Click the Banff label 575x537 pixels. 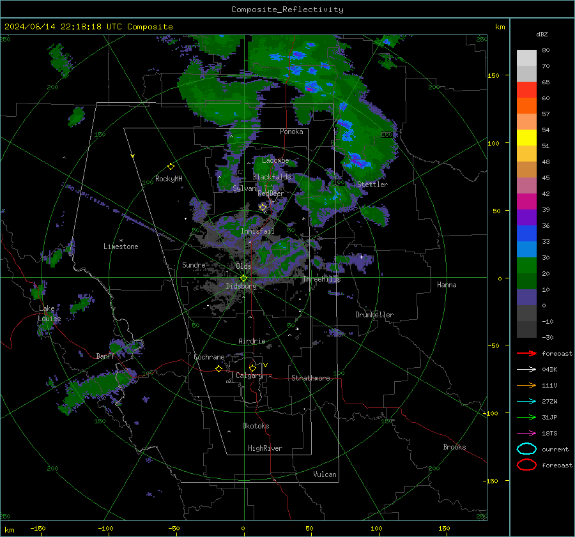pos(105,356)
